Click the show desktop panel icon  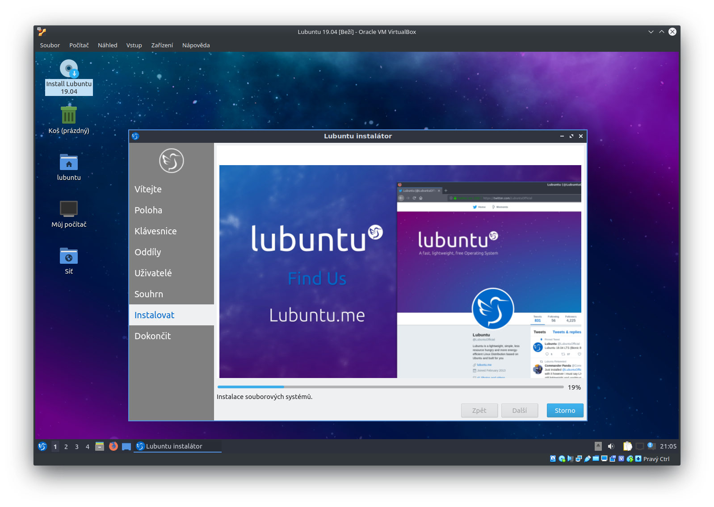tap(126, 446)
